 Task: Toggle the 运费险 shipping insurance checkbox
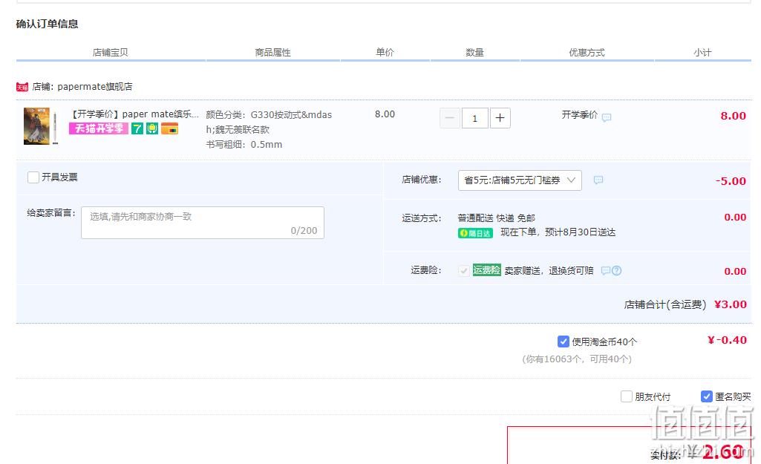pyautogui.click(x=463, y=270)
